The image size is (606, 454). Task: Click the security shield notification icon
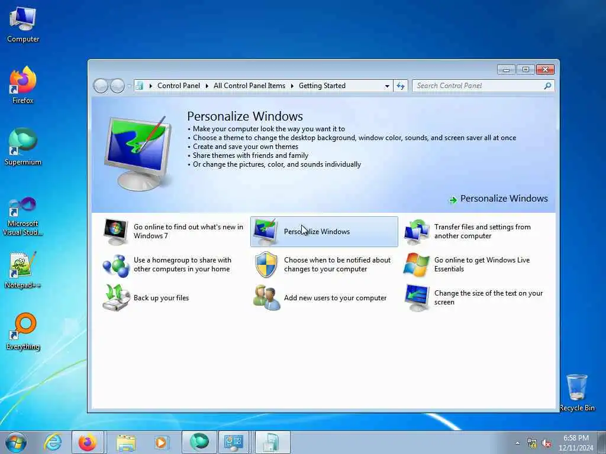(x=266, y=264)
